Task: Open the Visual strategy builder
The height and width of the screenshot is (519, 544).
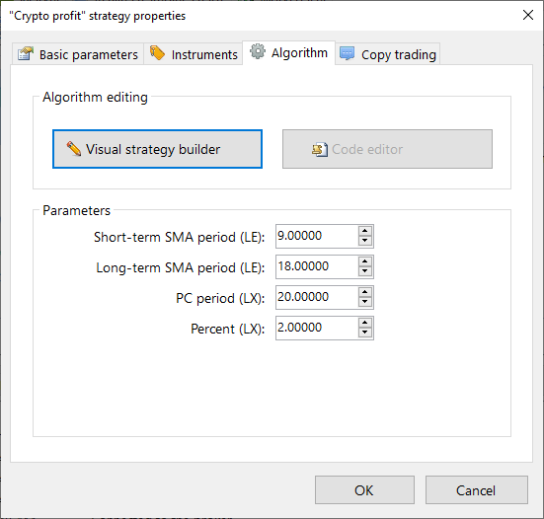Action: coord(157,149)
